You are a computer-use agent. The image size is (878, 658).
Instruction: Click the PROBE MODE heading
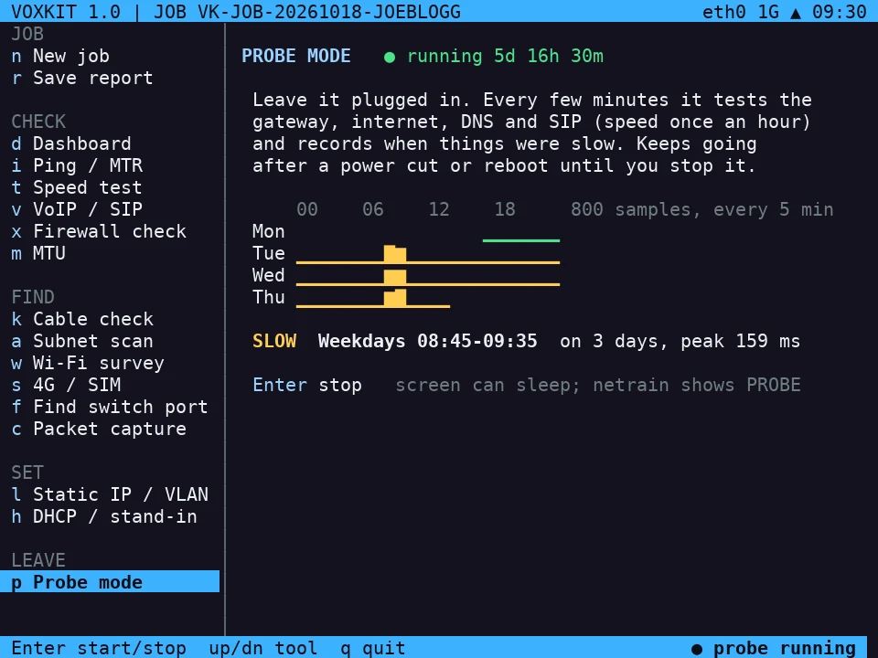click(x=296, y=56)
